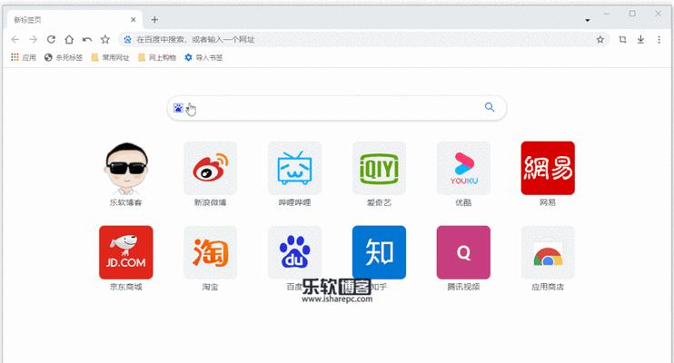The image size is (674, 363).
Task: Click the crop screenshot icon in the toolbar
Action: pyautogui.click(x=622, y=40)
